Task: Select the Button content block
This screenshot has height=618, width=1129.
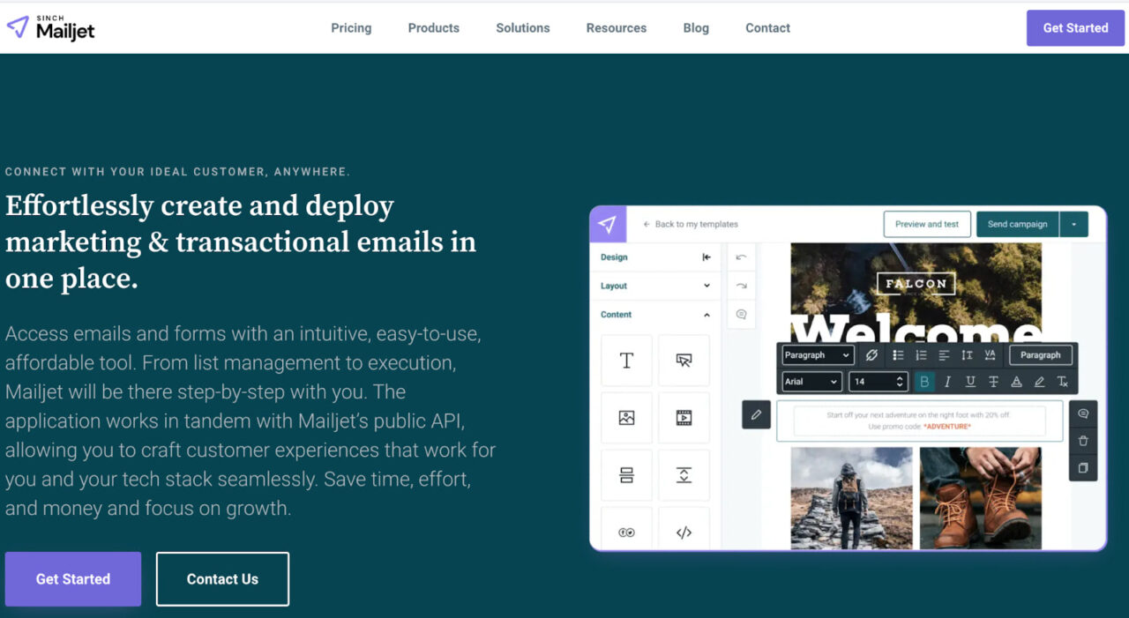Action: [684, 361]
